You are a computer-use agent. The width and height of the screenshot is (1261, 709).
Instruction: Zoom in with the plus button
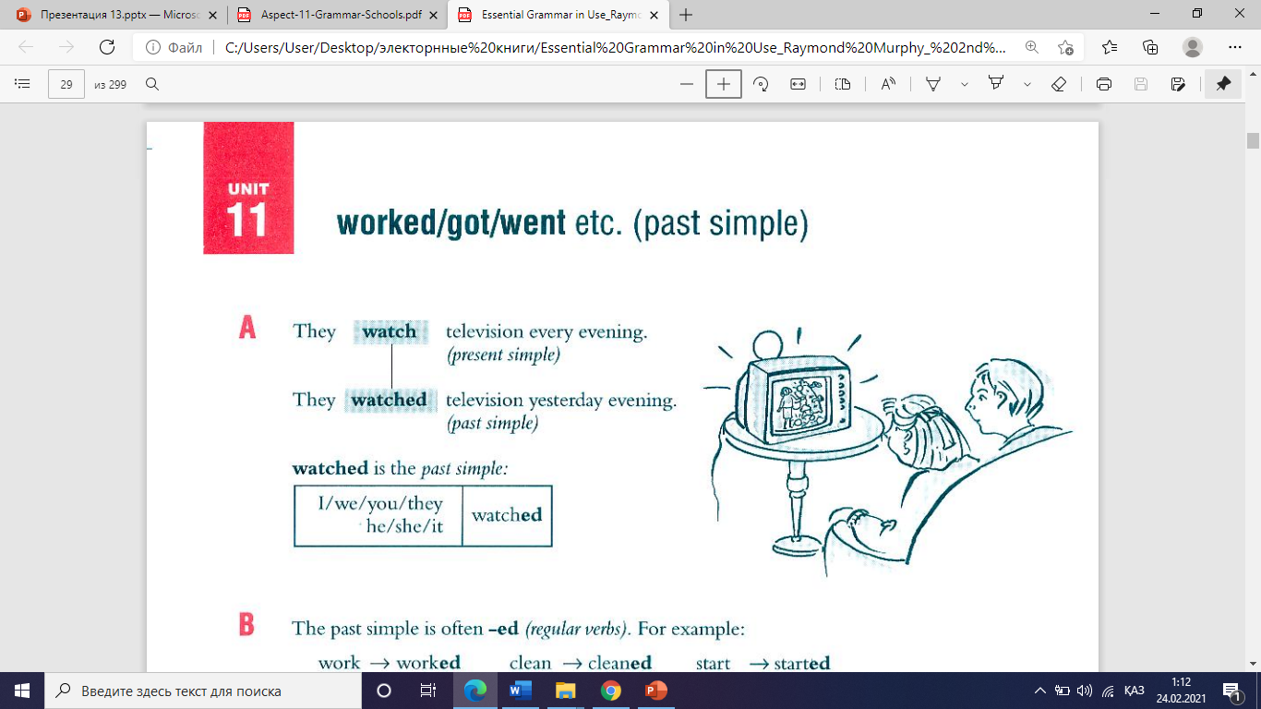pos(724,84)
